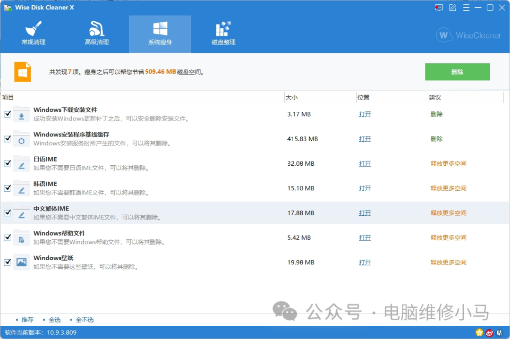The width and height of the screenshot is (510, 339).
Task: Click the 509.46 MB summary value
Action: [x=161, y=72]
